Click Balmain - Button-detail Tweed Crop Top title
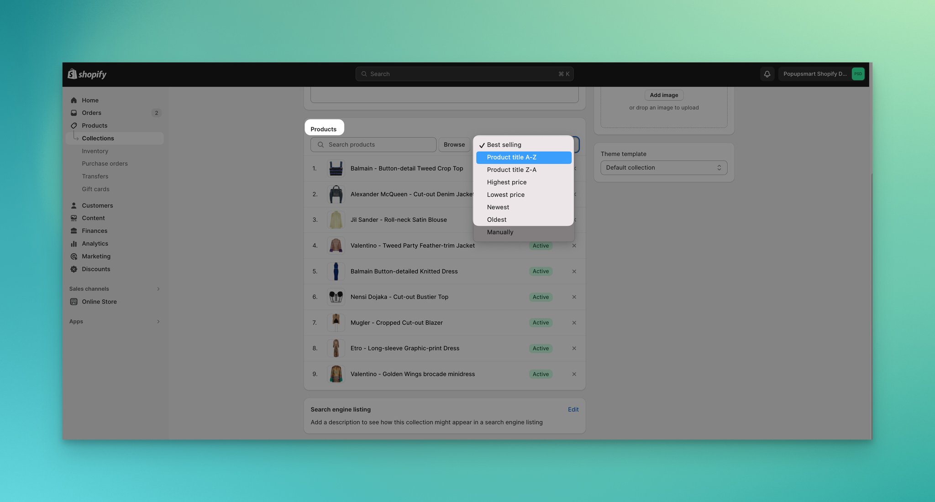Screen dimensions: 935x502 [407, 168]
